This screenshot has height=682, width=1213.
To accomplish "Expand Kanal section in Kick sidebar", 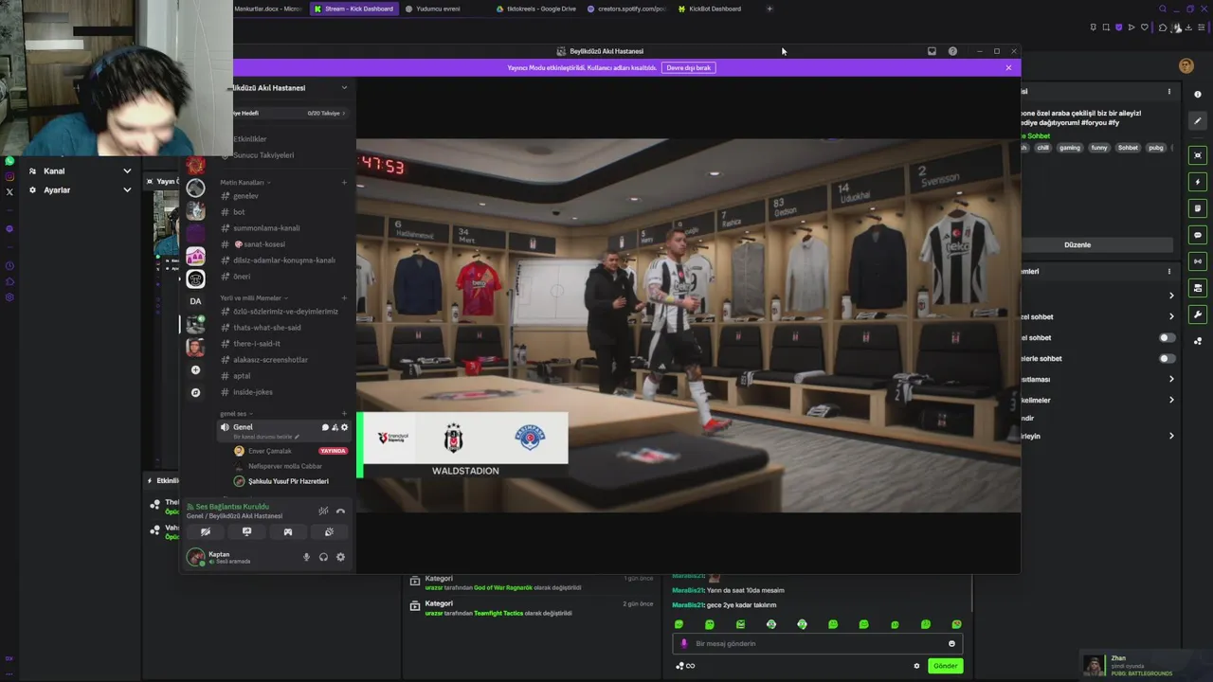I will click(80, 171).
